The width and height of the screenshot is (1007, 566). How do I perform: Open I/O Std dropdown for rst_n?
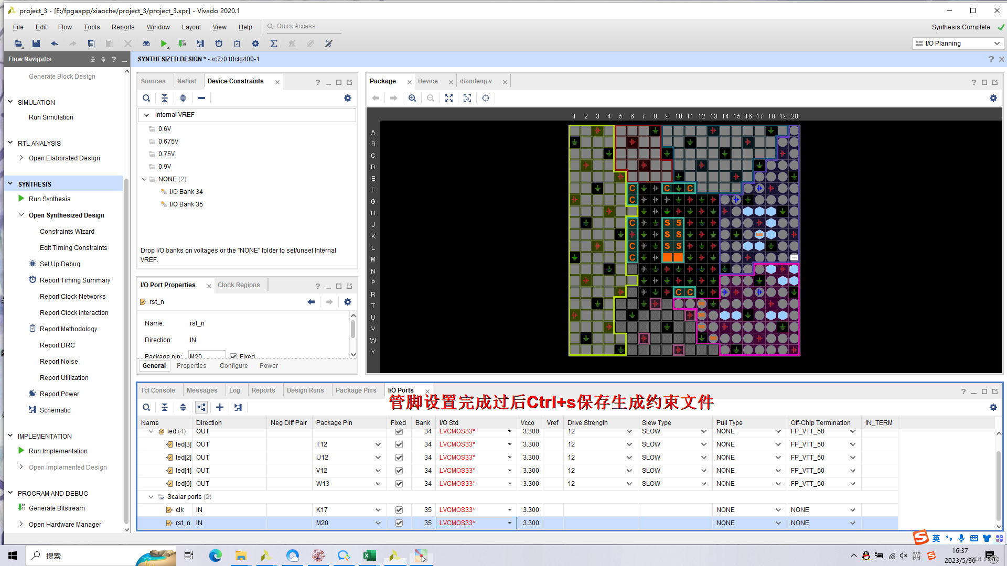(x=509, y=523)
